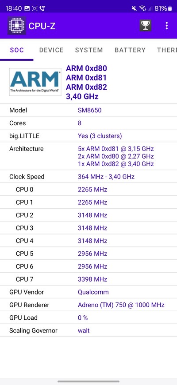Tap the Scaling Governor walt row
This screenshot has width=177, height=385.
pyautogui.click(x=88, y=330)
